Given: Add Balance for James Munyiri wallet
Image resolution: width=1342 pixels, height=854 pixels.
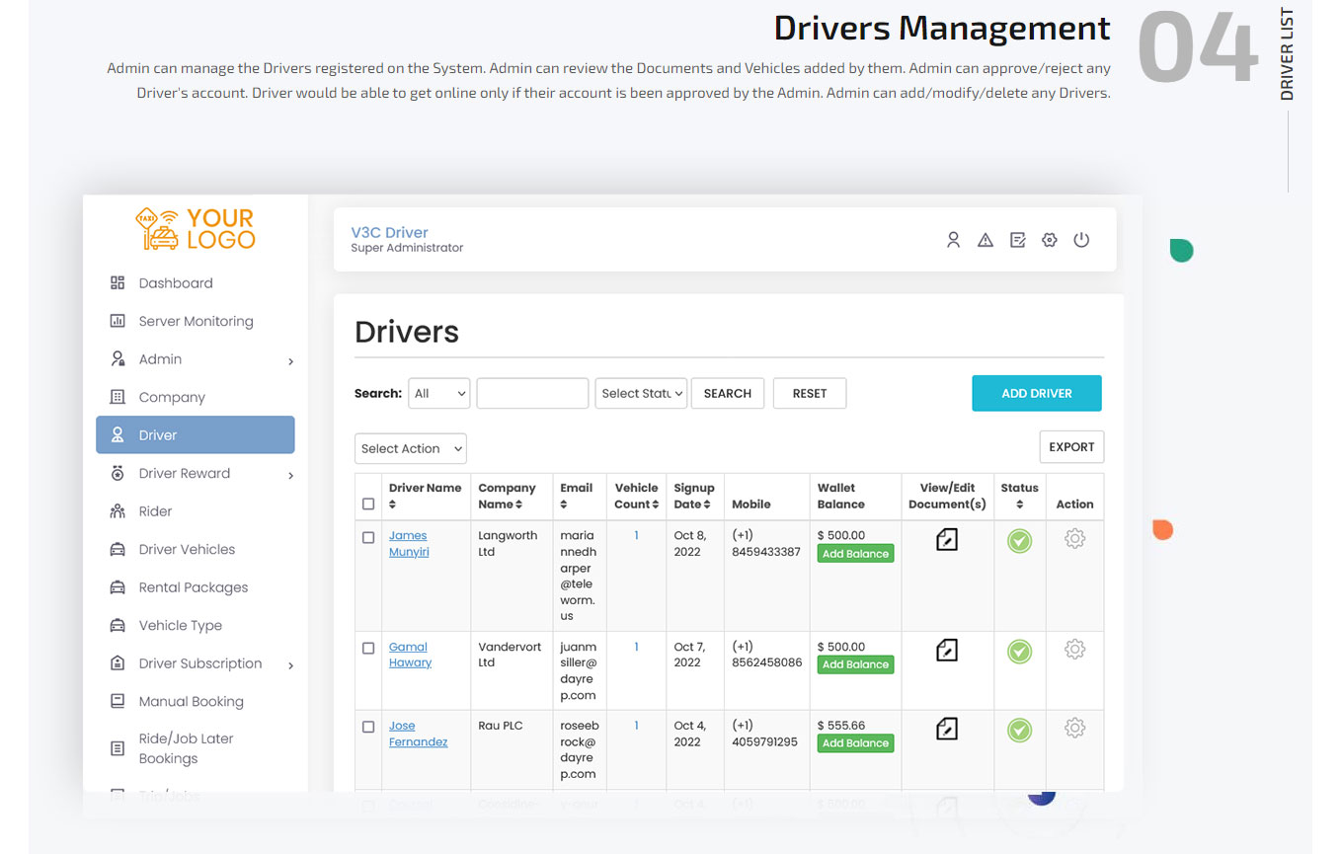Looking at the screenshot, I should (855, 554).
